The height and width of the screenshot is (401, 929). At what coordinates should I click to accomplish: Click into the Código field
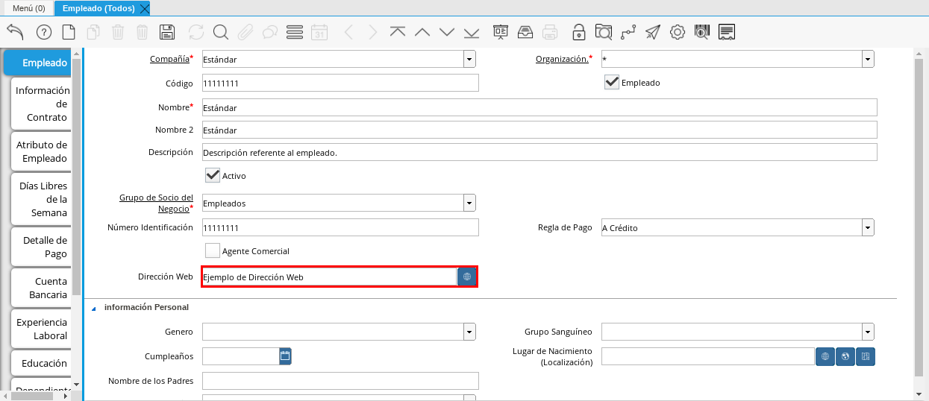(x=340, y=83)
